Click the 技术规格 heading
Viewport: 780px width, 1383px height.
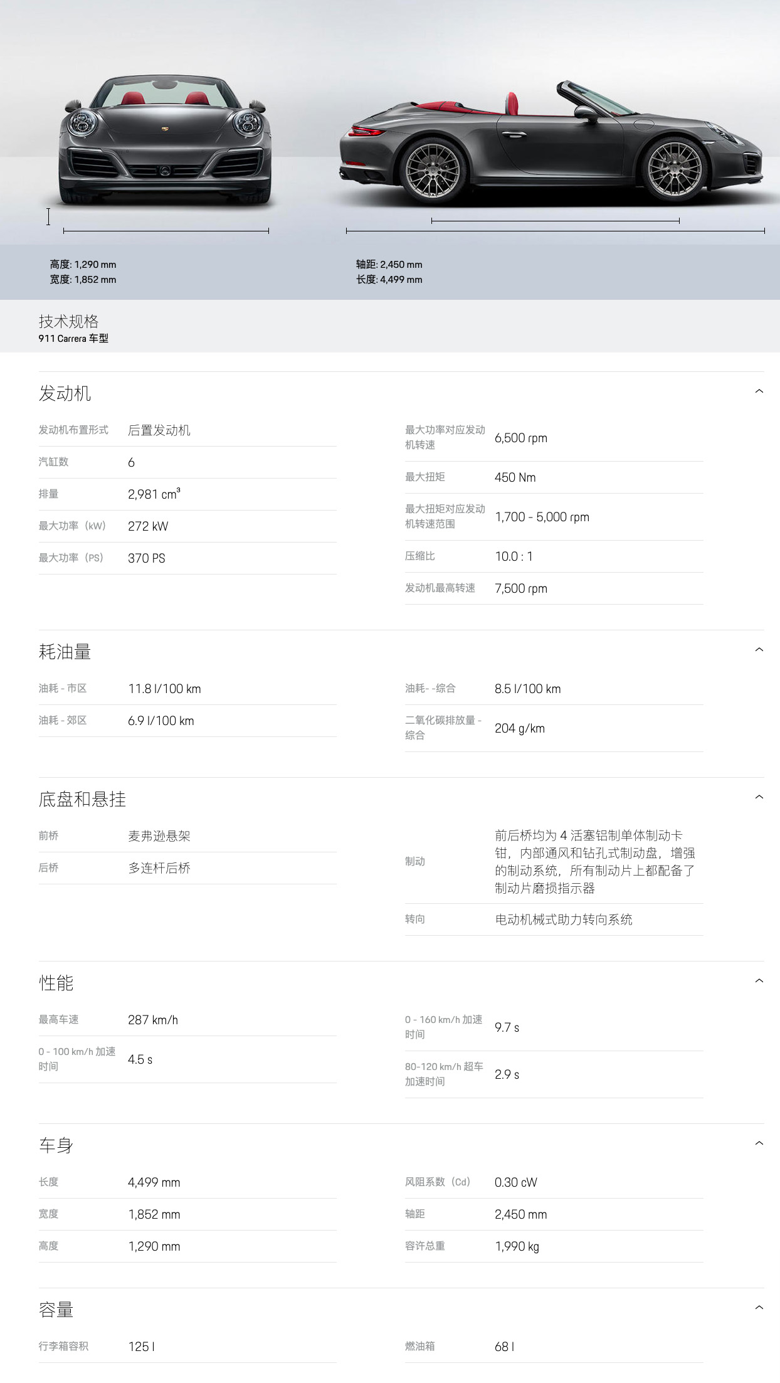(x=69, y=321)
